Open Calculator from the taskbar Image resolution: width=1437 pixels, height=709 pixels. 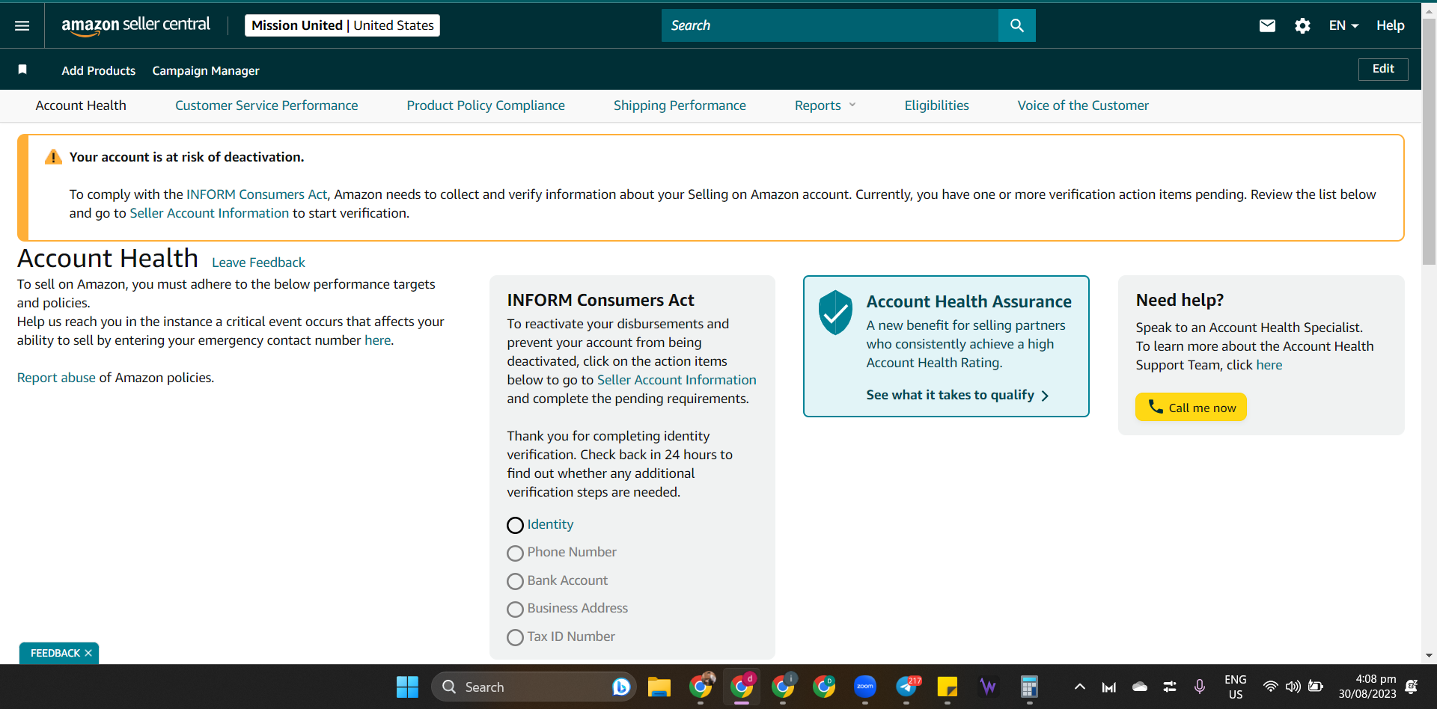[1030, 687]
